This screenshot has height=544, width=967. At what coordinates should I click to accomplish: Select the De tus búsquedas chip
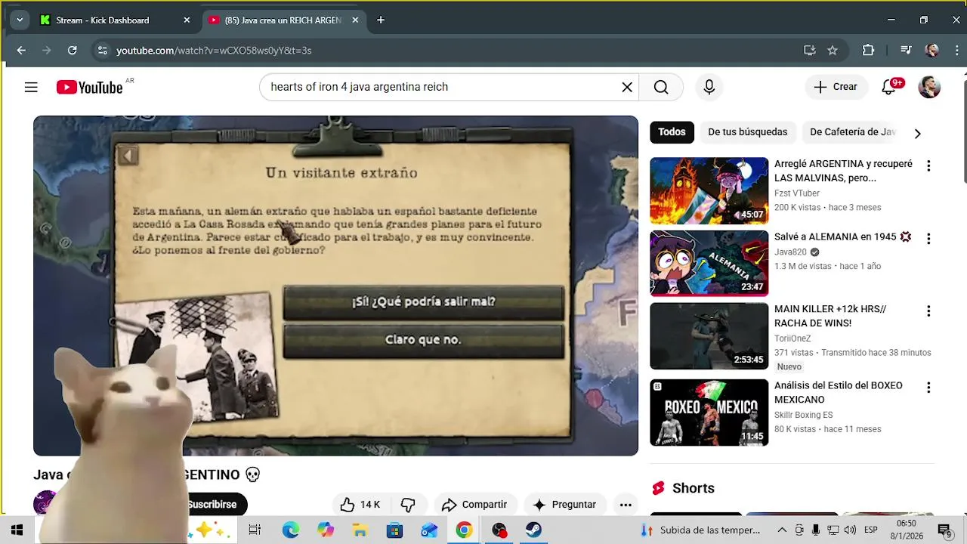coord(748,132)
